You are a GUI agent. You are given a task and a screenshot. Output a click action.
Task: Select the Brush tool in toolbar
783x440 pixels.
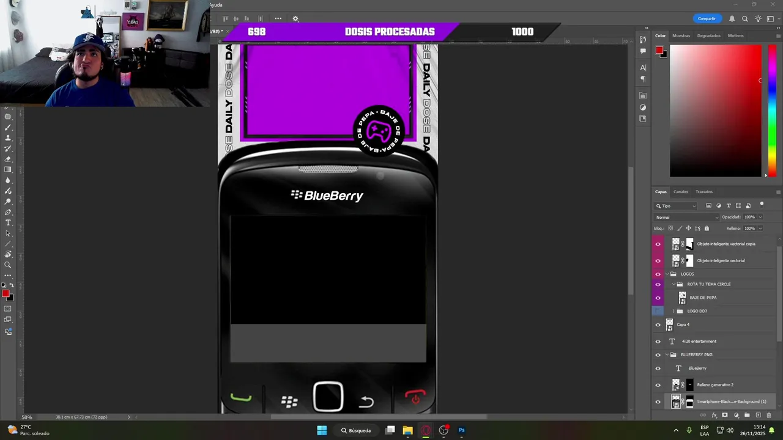click(8, 128)
